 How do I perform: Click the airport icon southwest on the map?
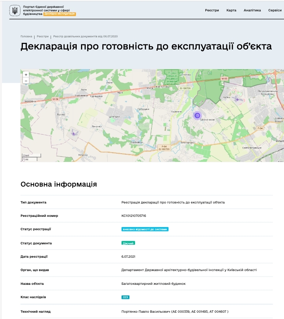[x=74, y=134]
